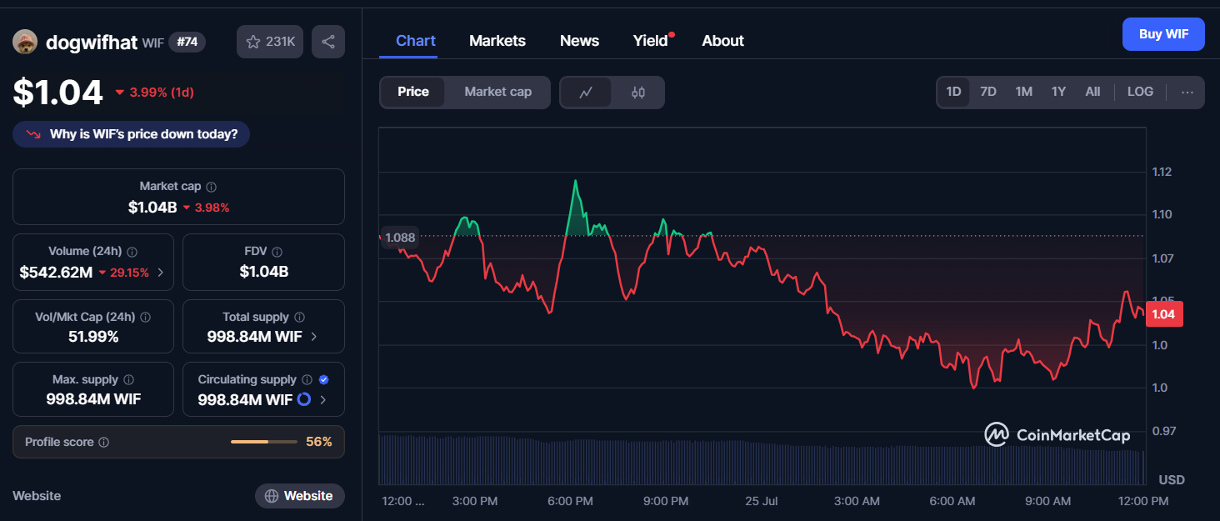Image resolution: width=1220 pixels, height=521 pixels.
Task: Click Market cap info icon
Action: point(212,188)
